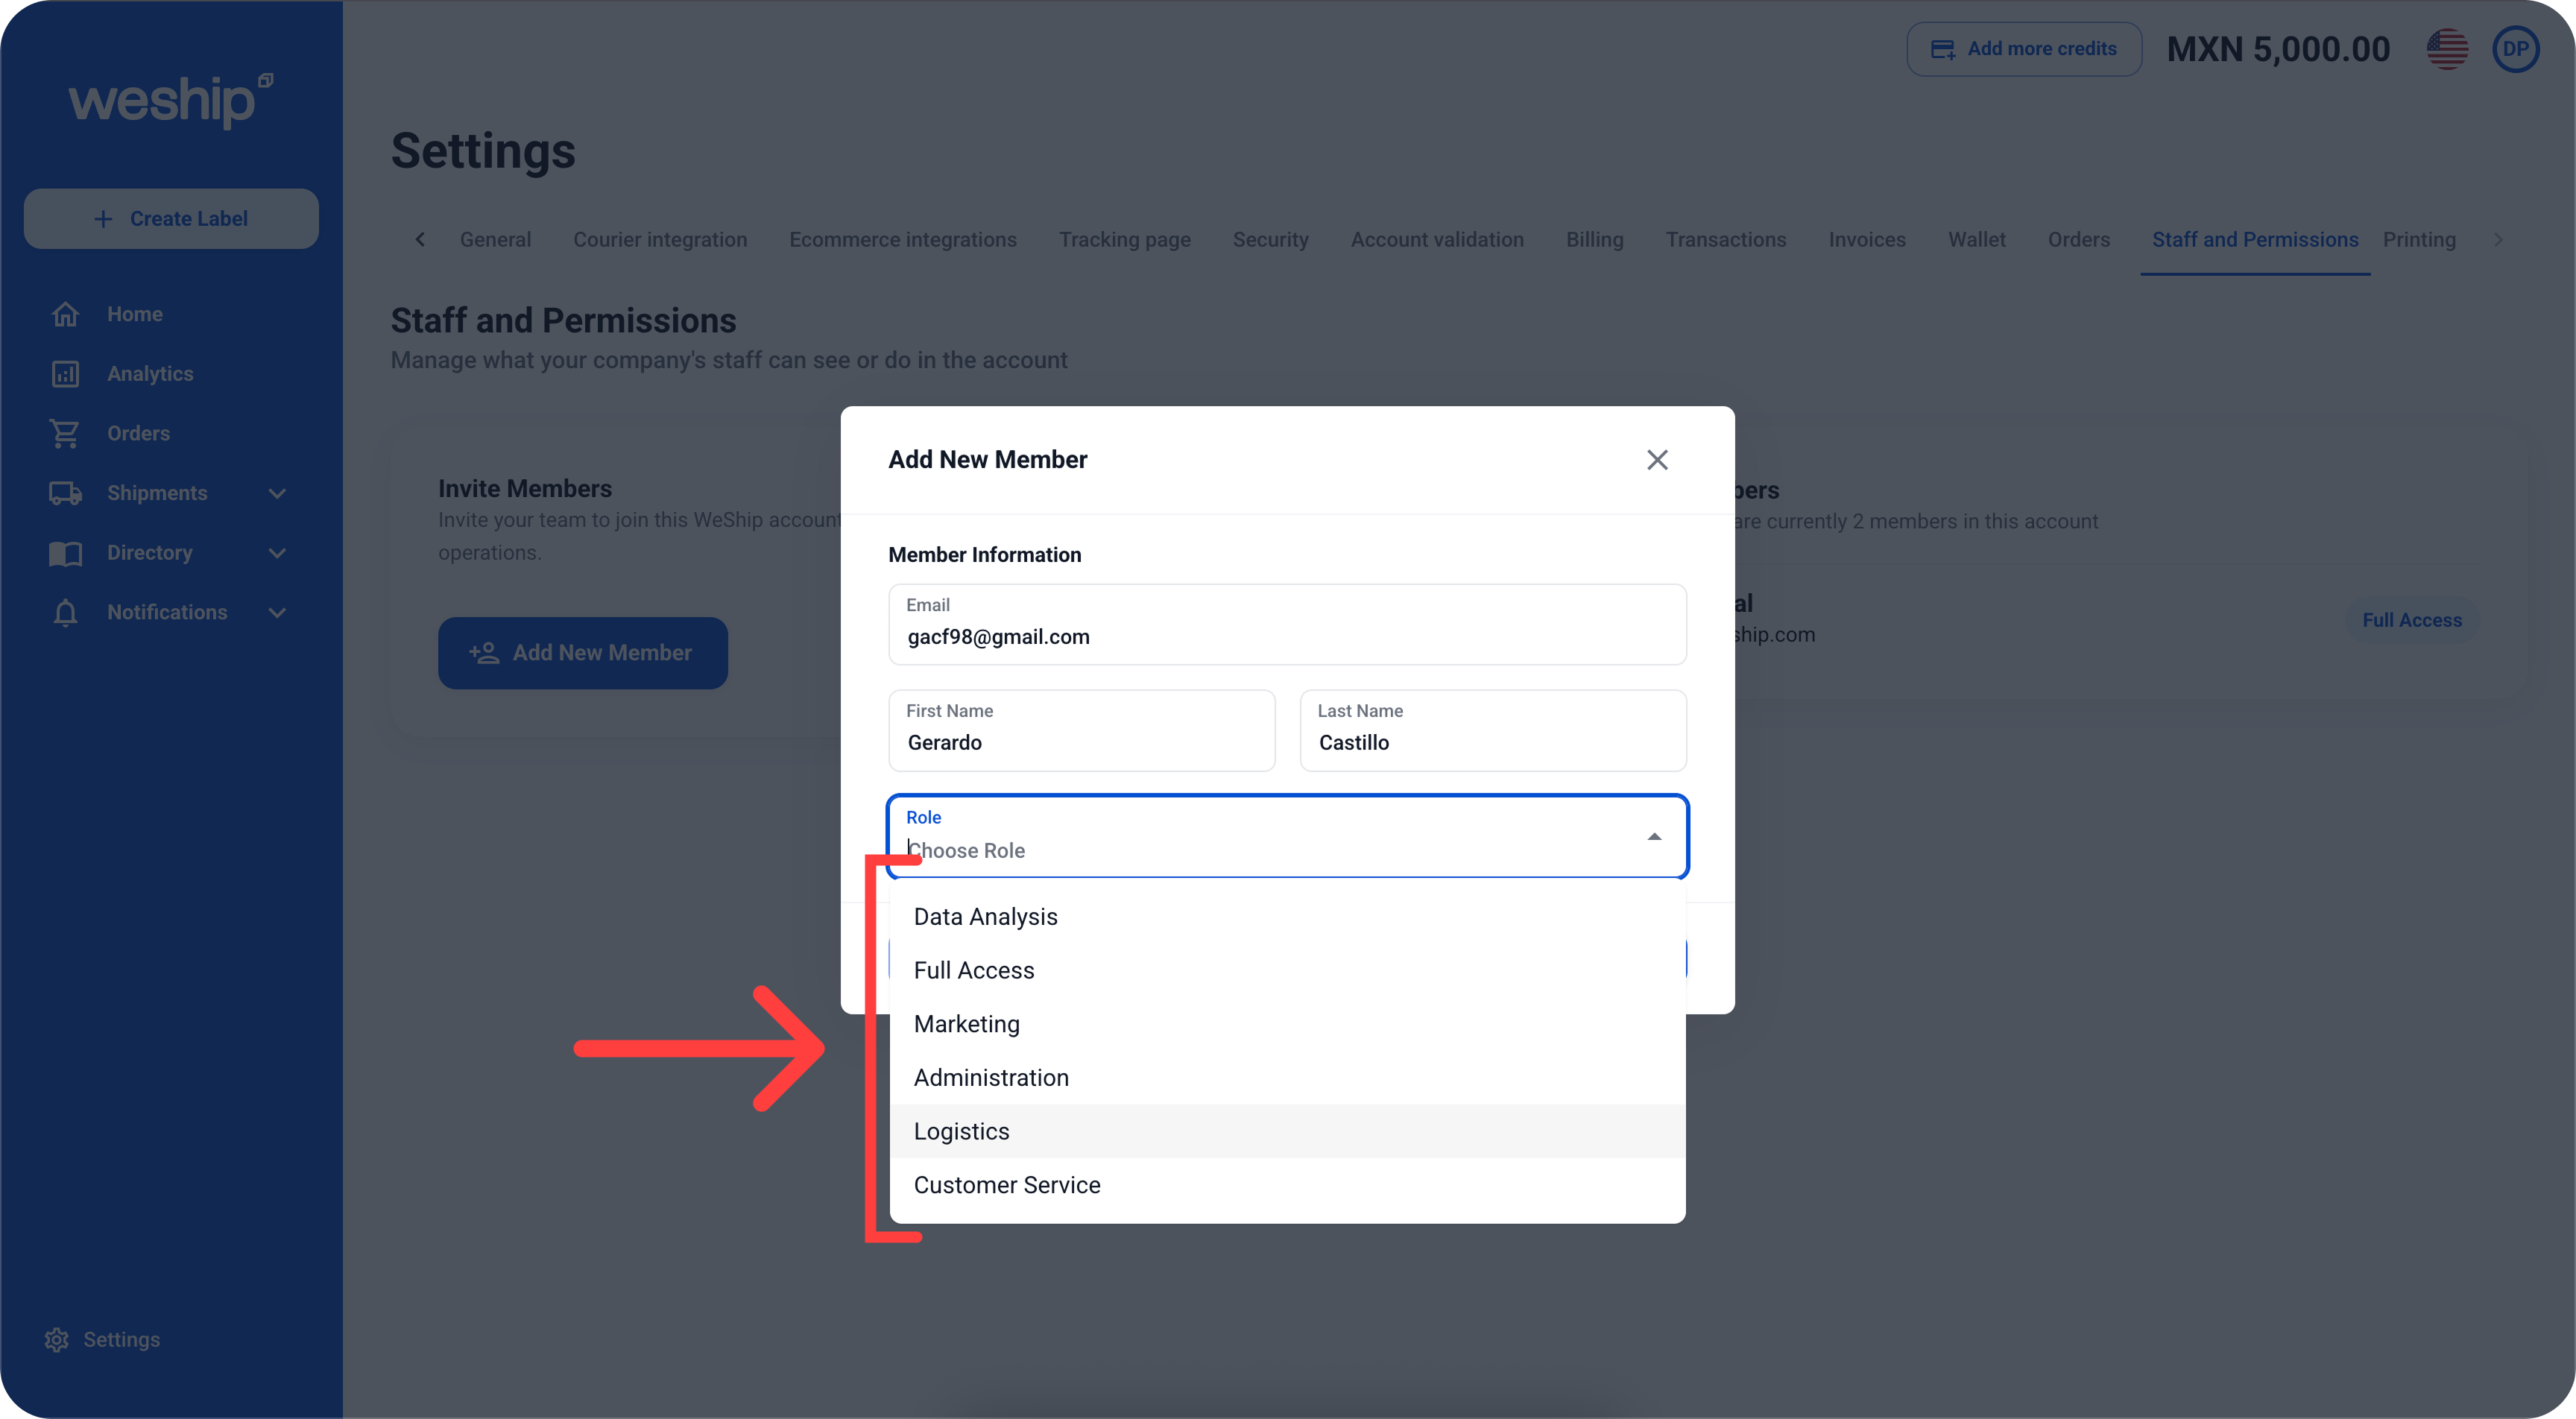Collapse the Role dropdown arrow
Screen dimensions: 2576x1419
point(1654,837)
